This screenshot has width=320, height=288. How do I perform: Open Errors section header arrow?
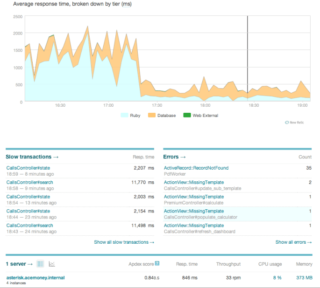click(x=175, y=157)
